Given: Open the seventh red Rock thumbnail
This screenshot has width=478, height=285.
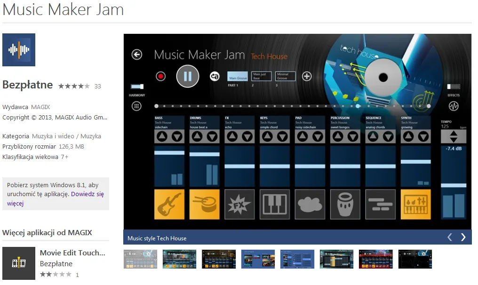Looking at the screenshot, I should click(376, 259).
